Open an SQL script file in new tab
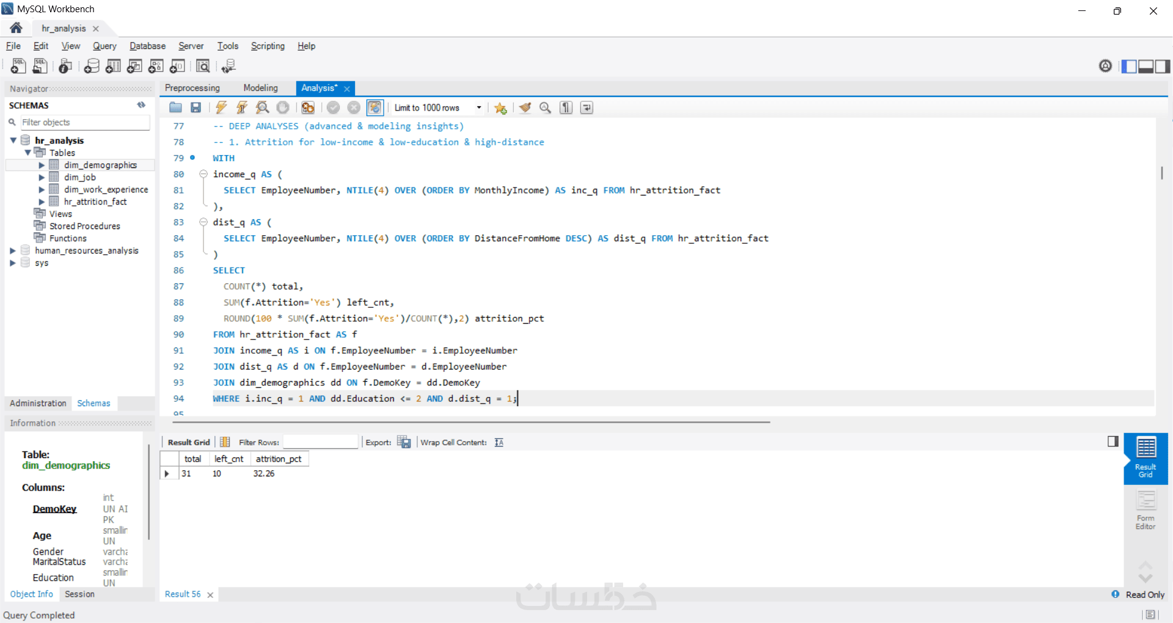Viewport: 1173px width, 623px height. point(40,66)
